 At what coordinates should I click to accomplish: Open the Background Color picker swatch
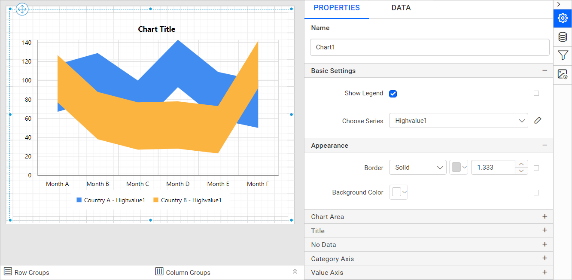399,192
